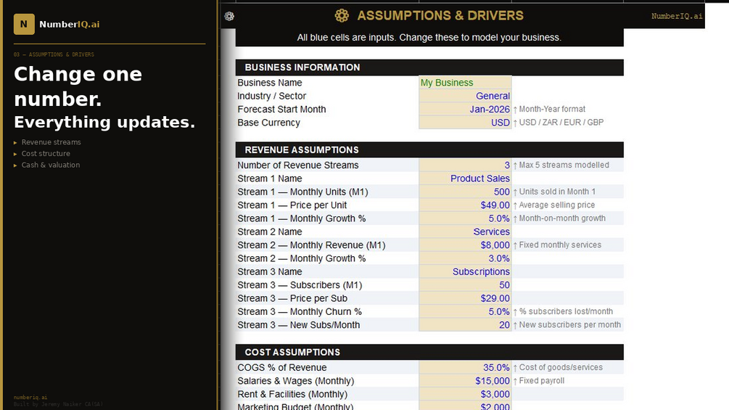Select the Stream 3 Subscribers value 50
Image resolution: width=729 pixels, height=410 pixels.
point(465,285)
